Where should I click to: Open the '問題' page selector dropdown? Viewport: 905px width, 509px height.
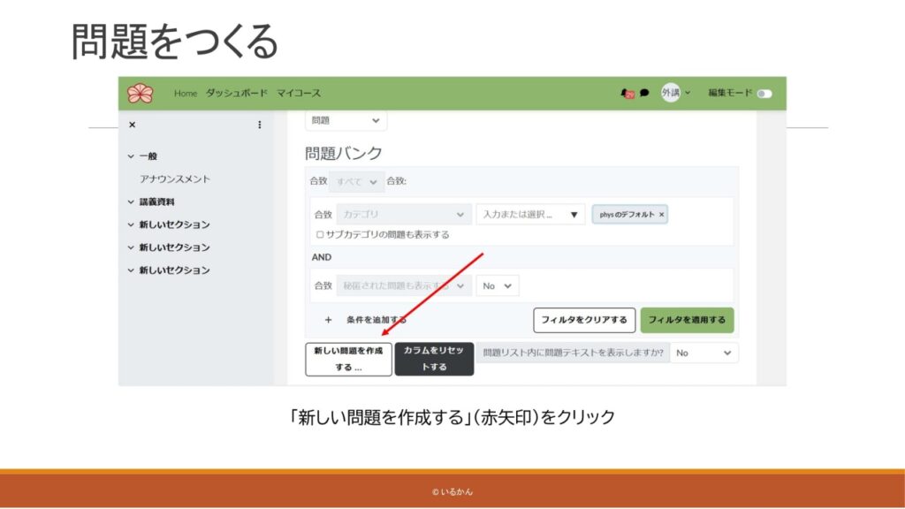click(346, 121)
